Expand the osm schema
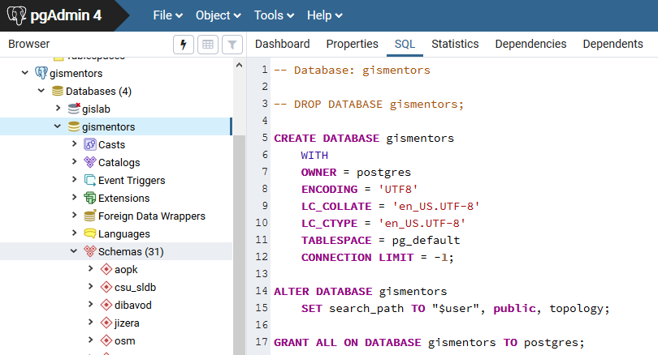 (91, 340)
